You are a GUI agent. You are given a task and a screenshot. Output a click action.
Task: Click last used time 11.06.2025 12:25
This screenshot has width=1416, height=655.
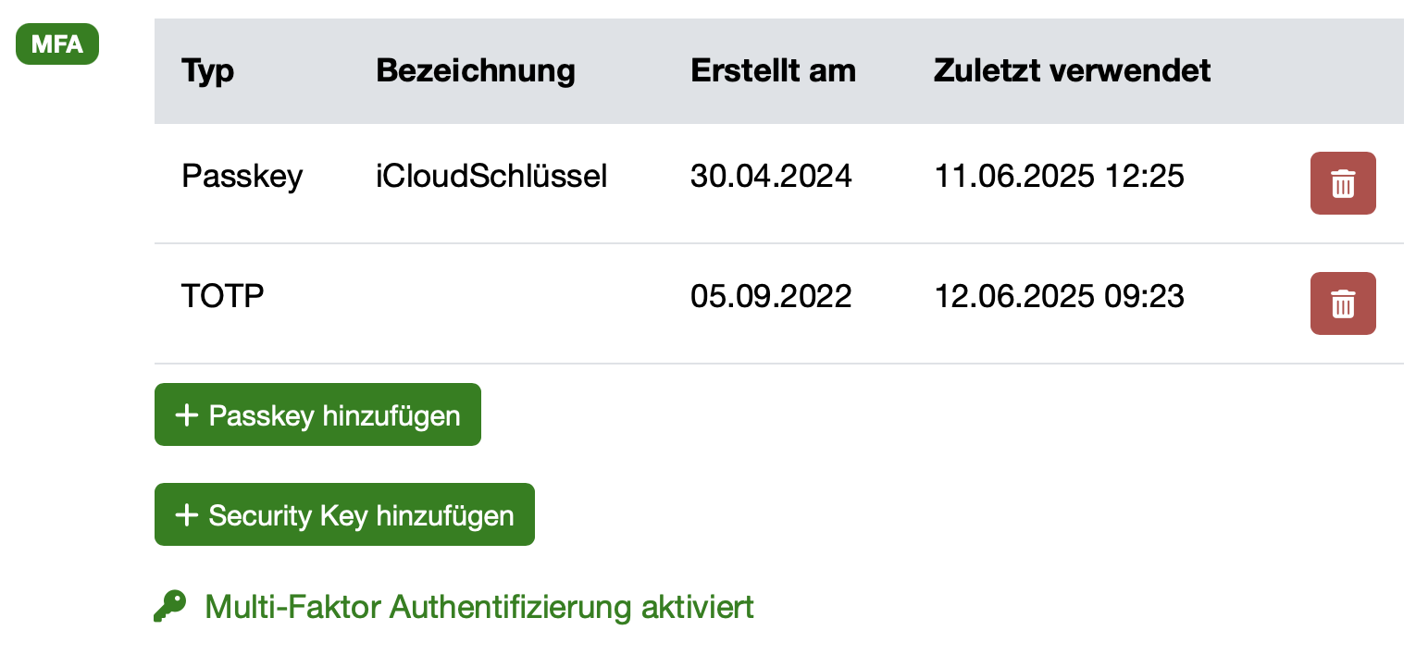click(1059, 176)
